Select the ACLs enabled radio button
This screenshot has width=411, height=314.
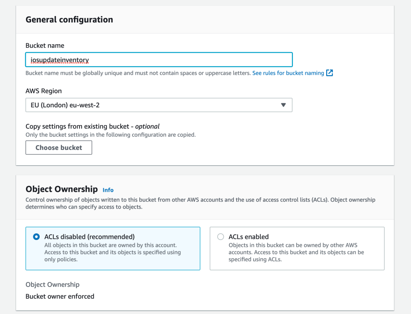[221, 237]
